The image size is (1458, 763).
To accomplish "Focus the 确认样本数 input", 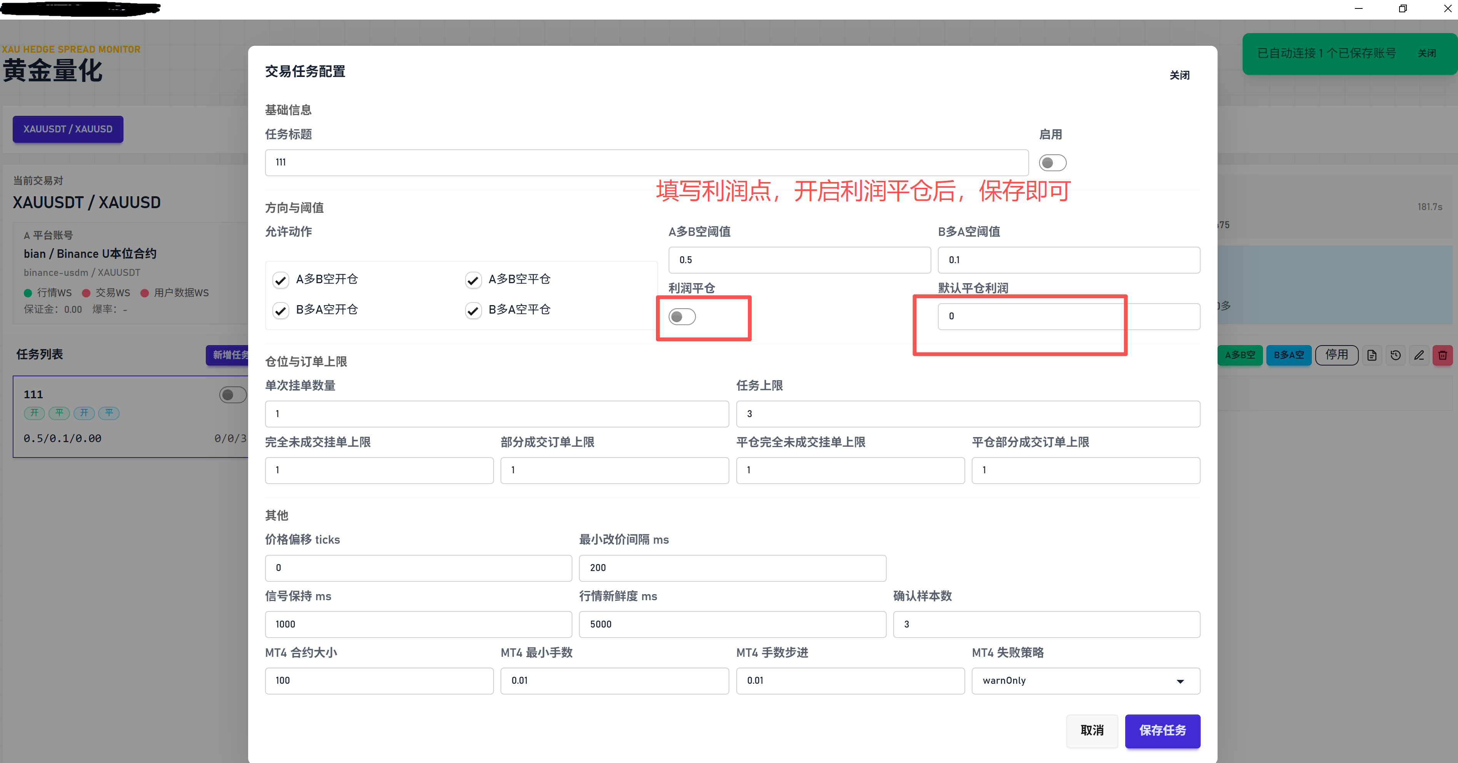I will (x=1046, y=624).
